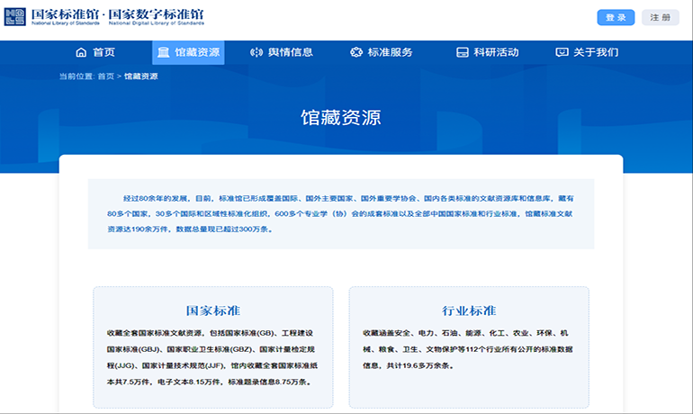Click the icon beside 科研活动
Image resolution: width=693 pixels, height=414 pixels.
462,52
